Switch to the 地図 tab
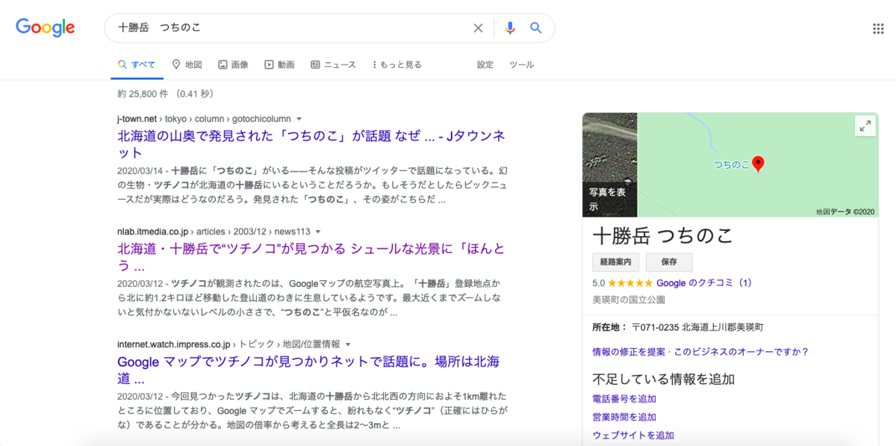The width and height of the screenshot is (896, 446). click(x=187, y=65)
